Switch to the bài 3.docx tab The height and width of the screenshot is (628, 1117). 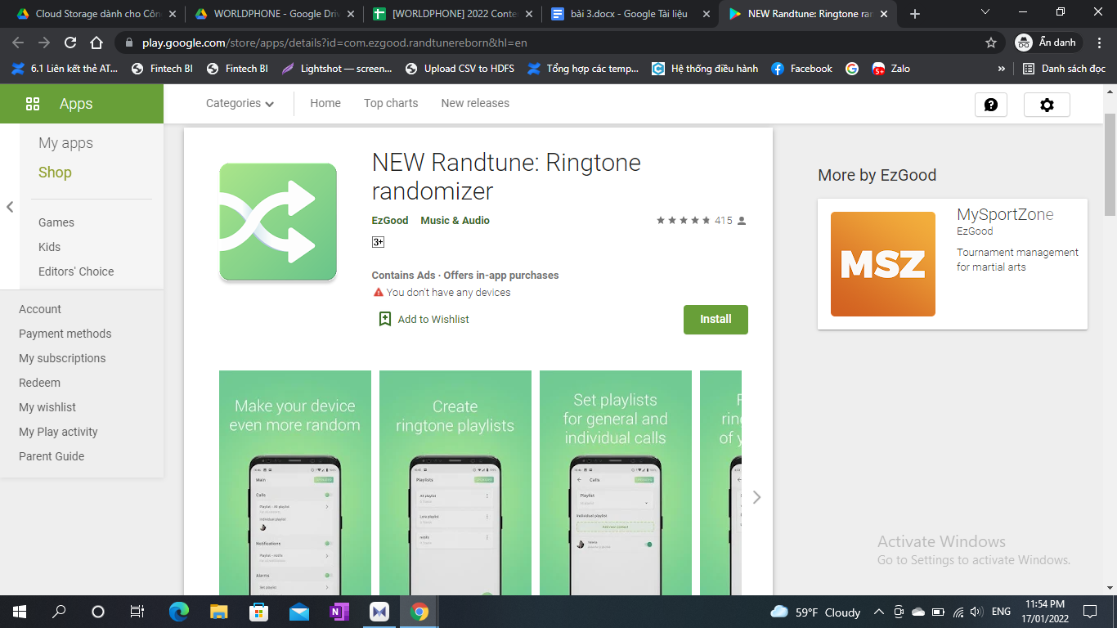(x=630, y=14)
